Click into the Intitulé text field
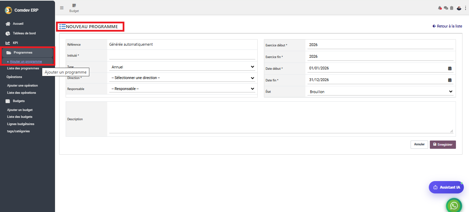This screenshot has width=469, height=212. pyautogui.click(x=182, y=55)
